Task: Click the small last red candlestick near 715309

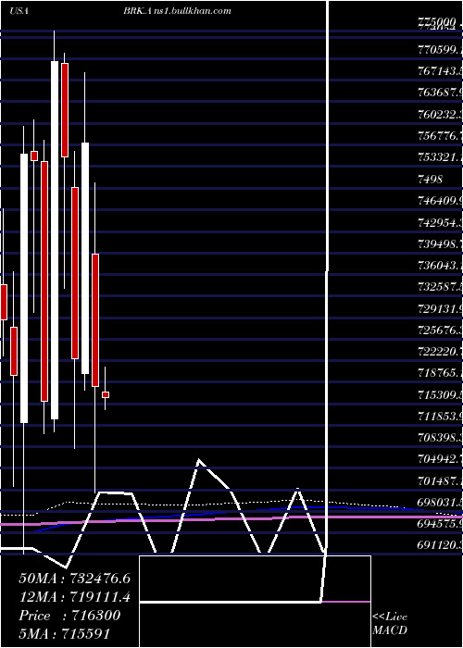Action: coord(106,395)
